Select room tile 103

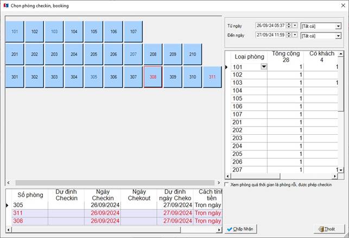[x=54, y=32]
